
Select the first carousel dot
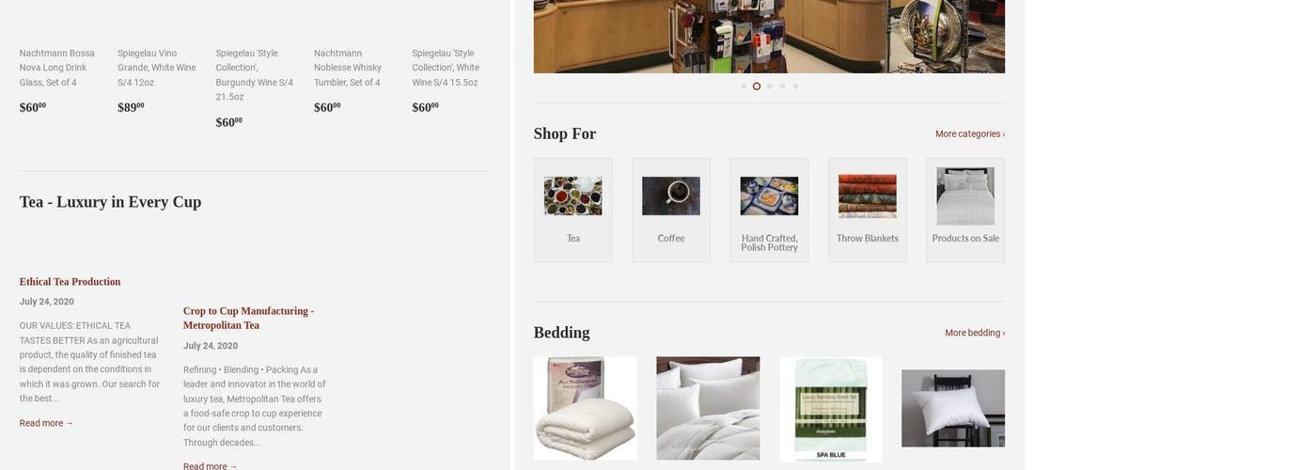(744, 86)
